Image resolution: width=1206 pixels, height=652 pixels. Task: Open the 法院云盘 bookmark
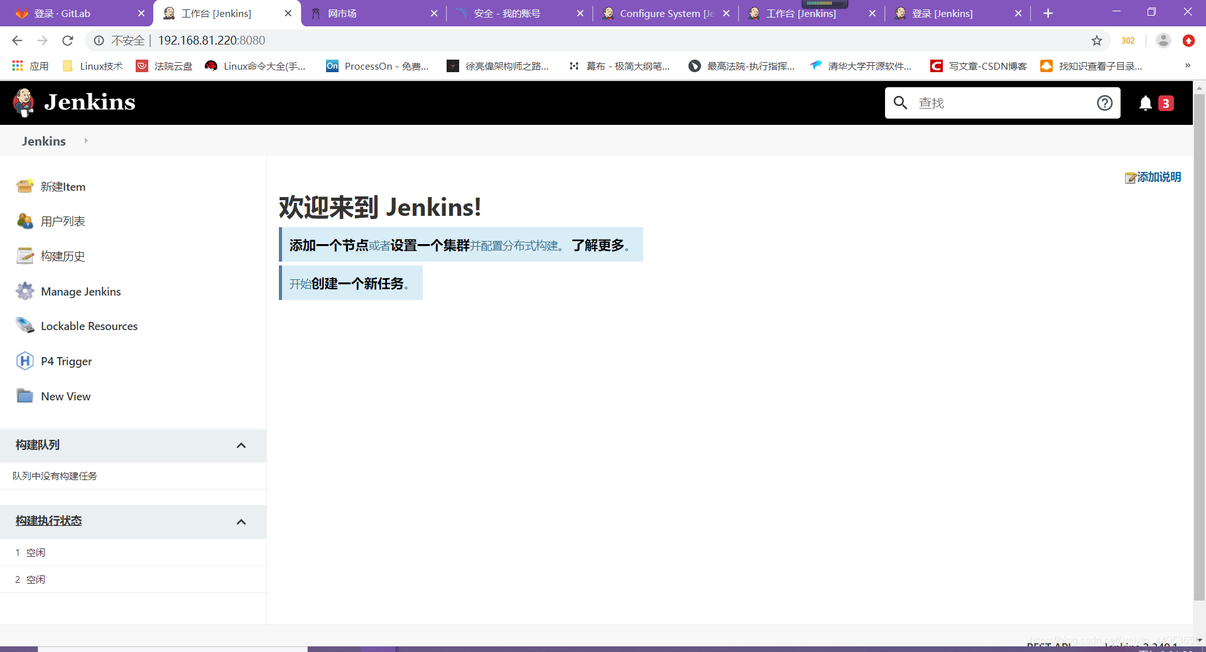[x=165, y=66]
